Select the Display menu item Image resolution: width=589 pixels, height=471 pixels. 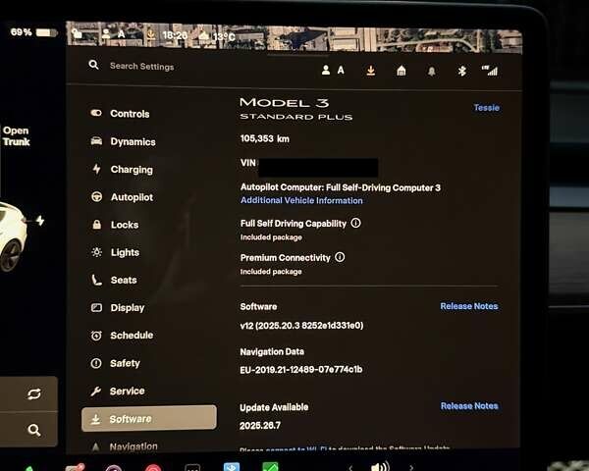[x=127, y=308]
